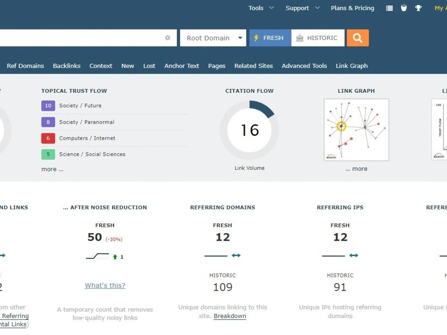Open the search settings gear icon
447x335 pixels.
coord(168,38)
